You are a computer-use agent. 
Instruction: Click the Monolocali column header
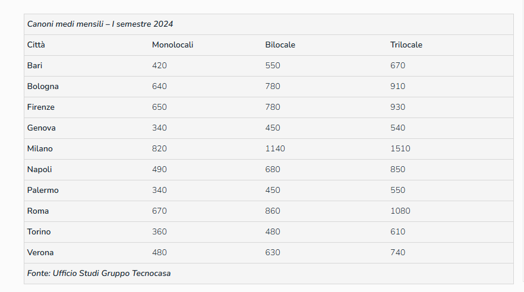[x=172, y=45]
